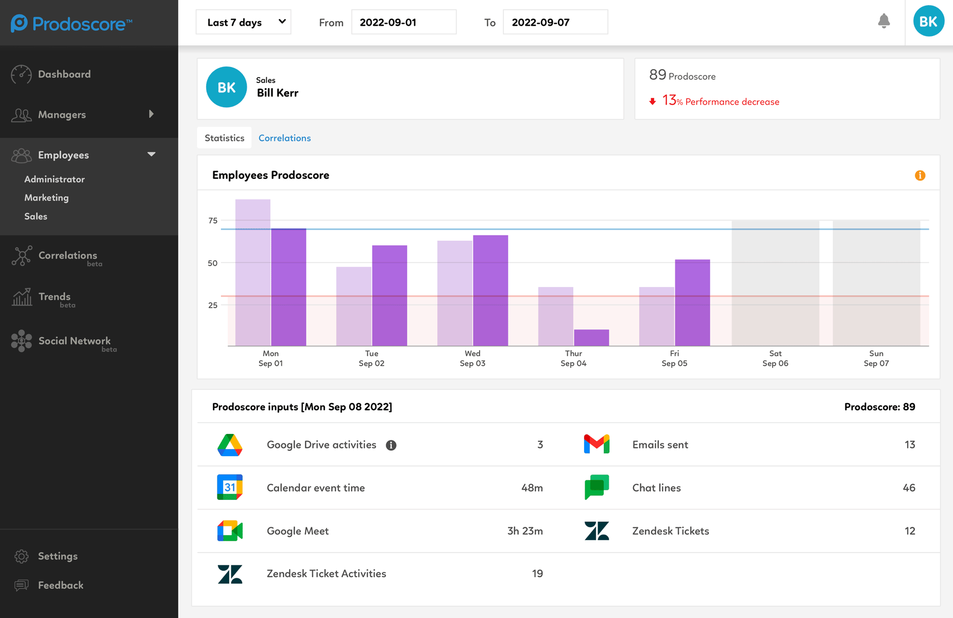This screenshot has width=953, height=618.
Task: Open the Dashboard from the sidebar
Action: tap(64, 74)
